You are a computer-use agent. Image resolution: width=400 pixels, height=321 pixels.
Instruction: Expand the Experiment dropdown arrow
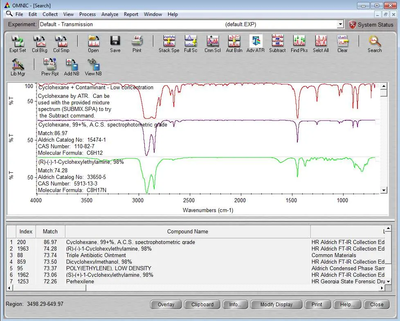coord(340,24)
